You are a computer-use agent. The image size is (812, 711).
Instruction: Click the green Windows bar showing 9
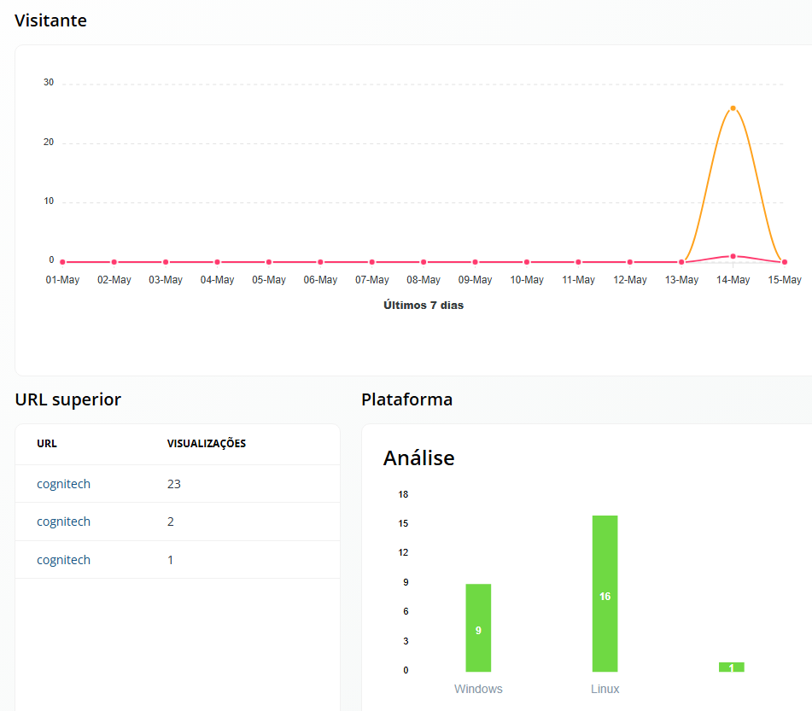(x=478, y=627)
